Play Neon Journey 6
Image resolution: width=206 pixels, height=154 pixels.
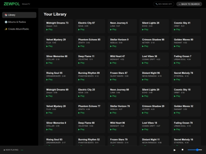click(113, 30)
